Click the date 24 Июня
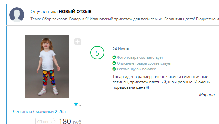Image resolution: width=219 pixels, height=124 pixels. pos(121,49)
